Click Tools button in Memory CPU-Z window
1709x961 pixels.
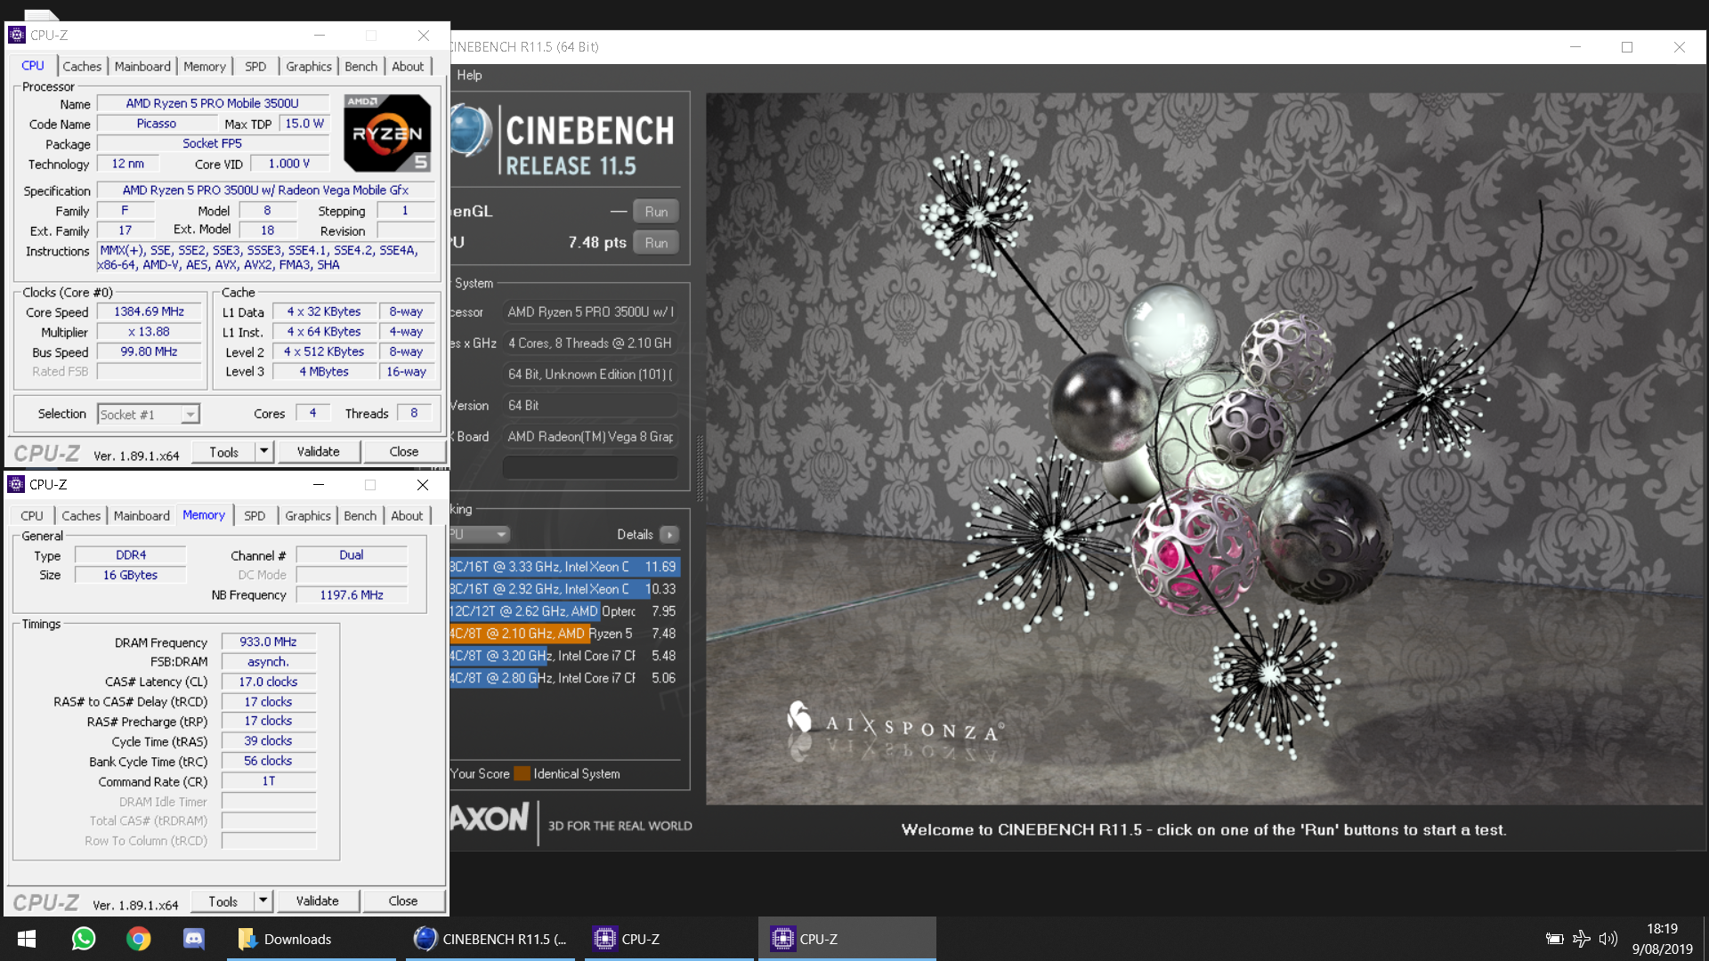coord(223,901)
